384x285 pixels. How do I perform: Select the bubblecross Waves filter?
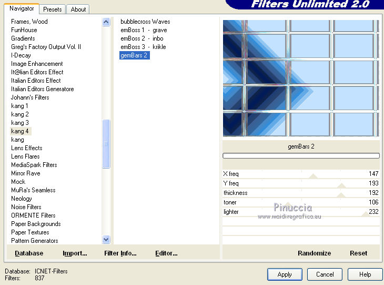[145, 22]
